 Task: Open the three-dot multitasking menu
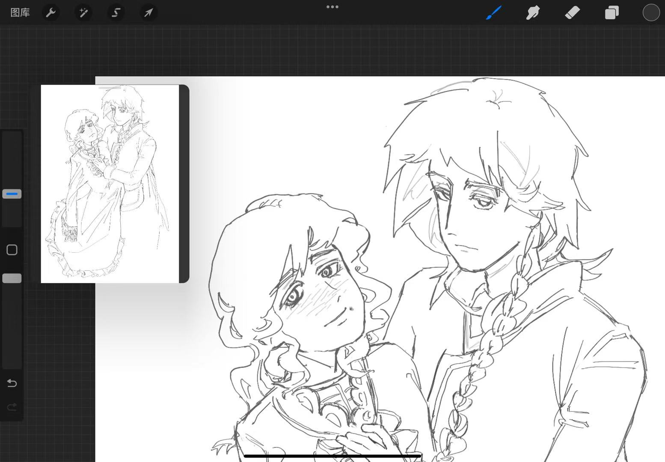pyautogui.click(x=332, y=7)
